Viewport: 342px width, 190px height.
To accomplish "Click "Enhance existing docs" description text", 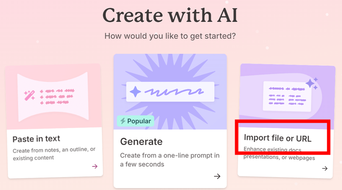I will pyautogui.click(x=272, y=149).
